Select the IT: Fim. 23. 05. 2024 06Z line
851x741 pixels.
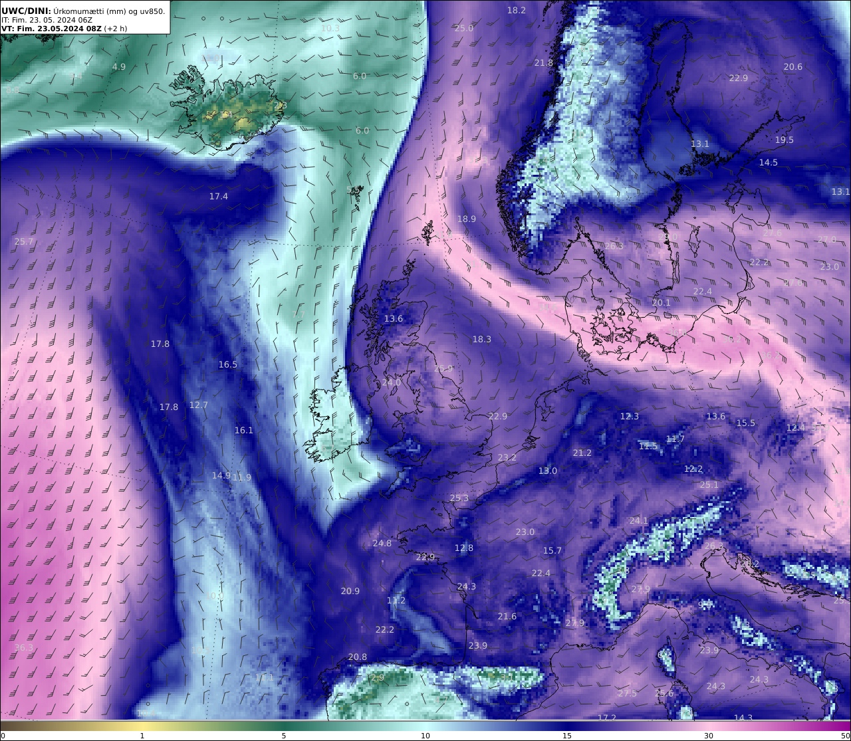coord(47,20)
